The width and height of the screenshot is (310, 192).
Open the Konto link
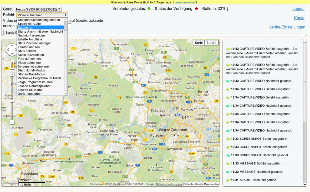(x=299, y=18)
